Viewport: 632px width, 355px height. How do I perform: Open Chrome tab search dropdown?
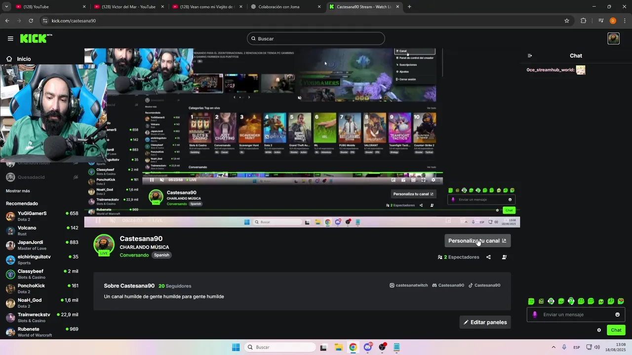[x=6, y=7]
